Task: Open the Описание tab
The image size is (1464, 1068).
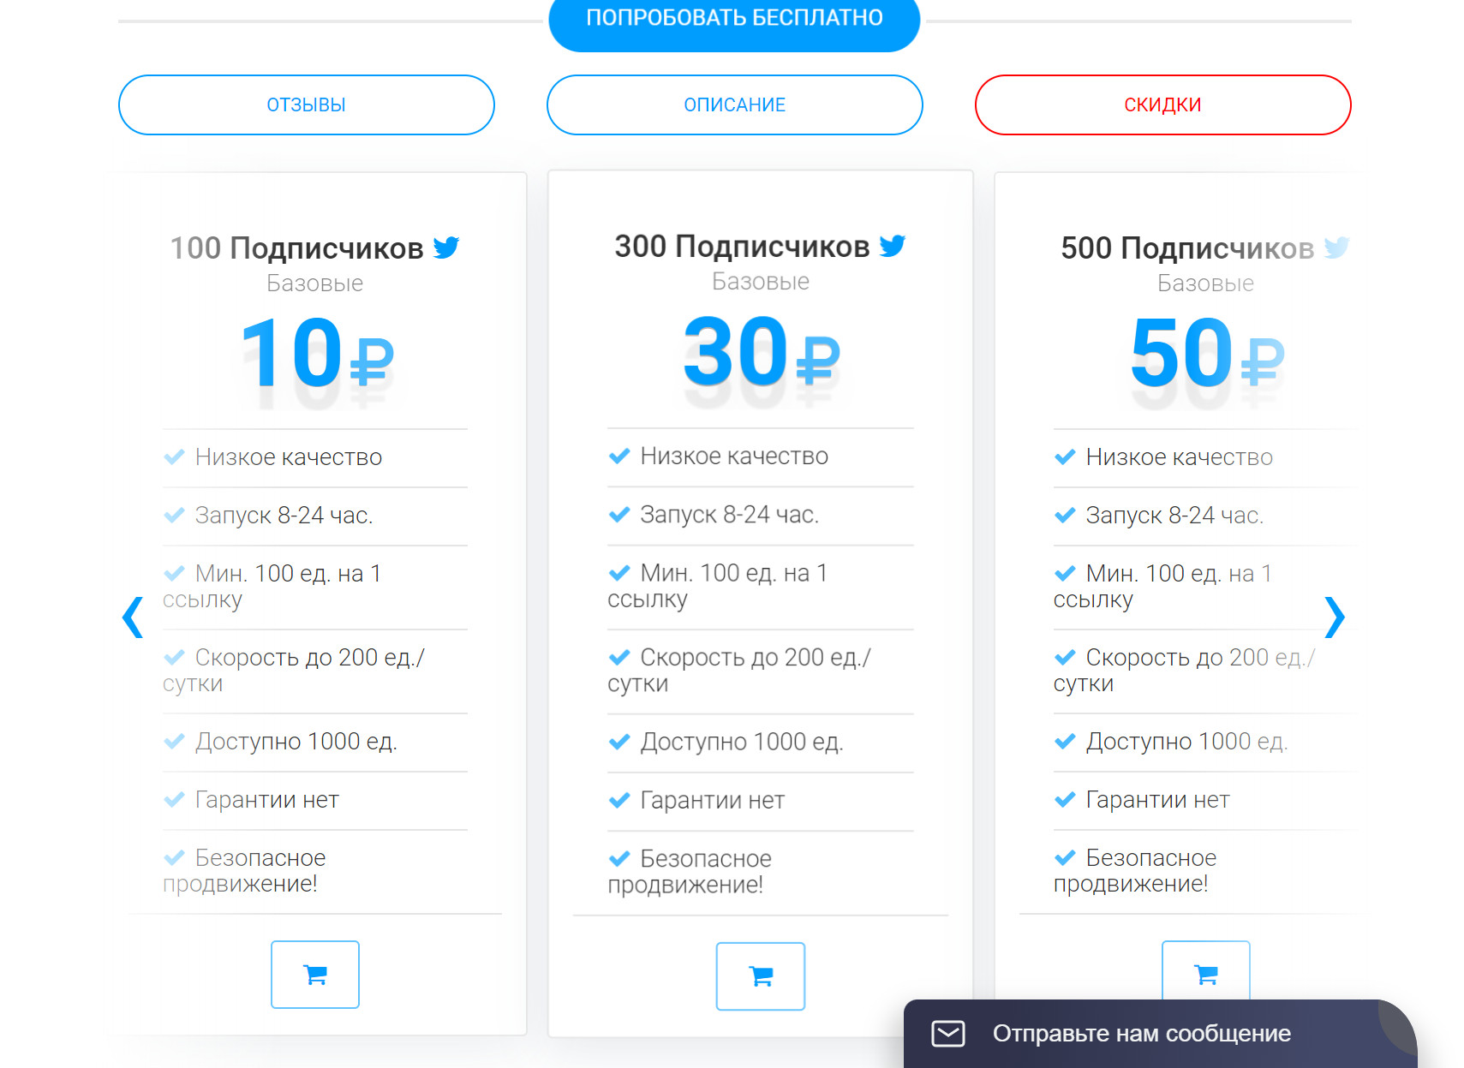Action: tap(735, 104)
